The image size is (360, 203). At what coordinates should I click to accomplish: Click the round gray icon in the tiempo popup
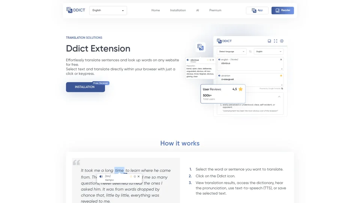tap(135, 177)
